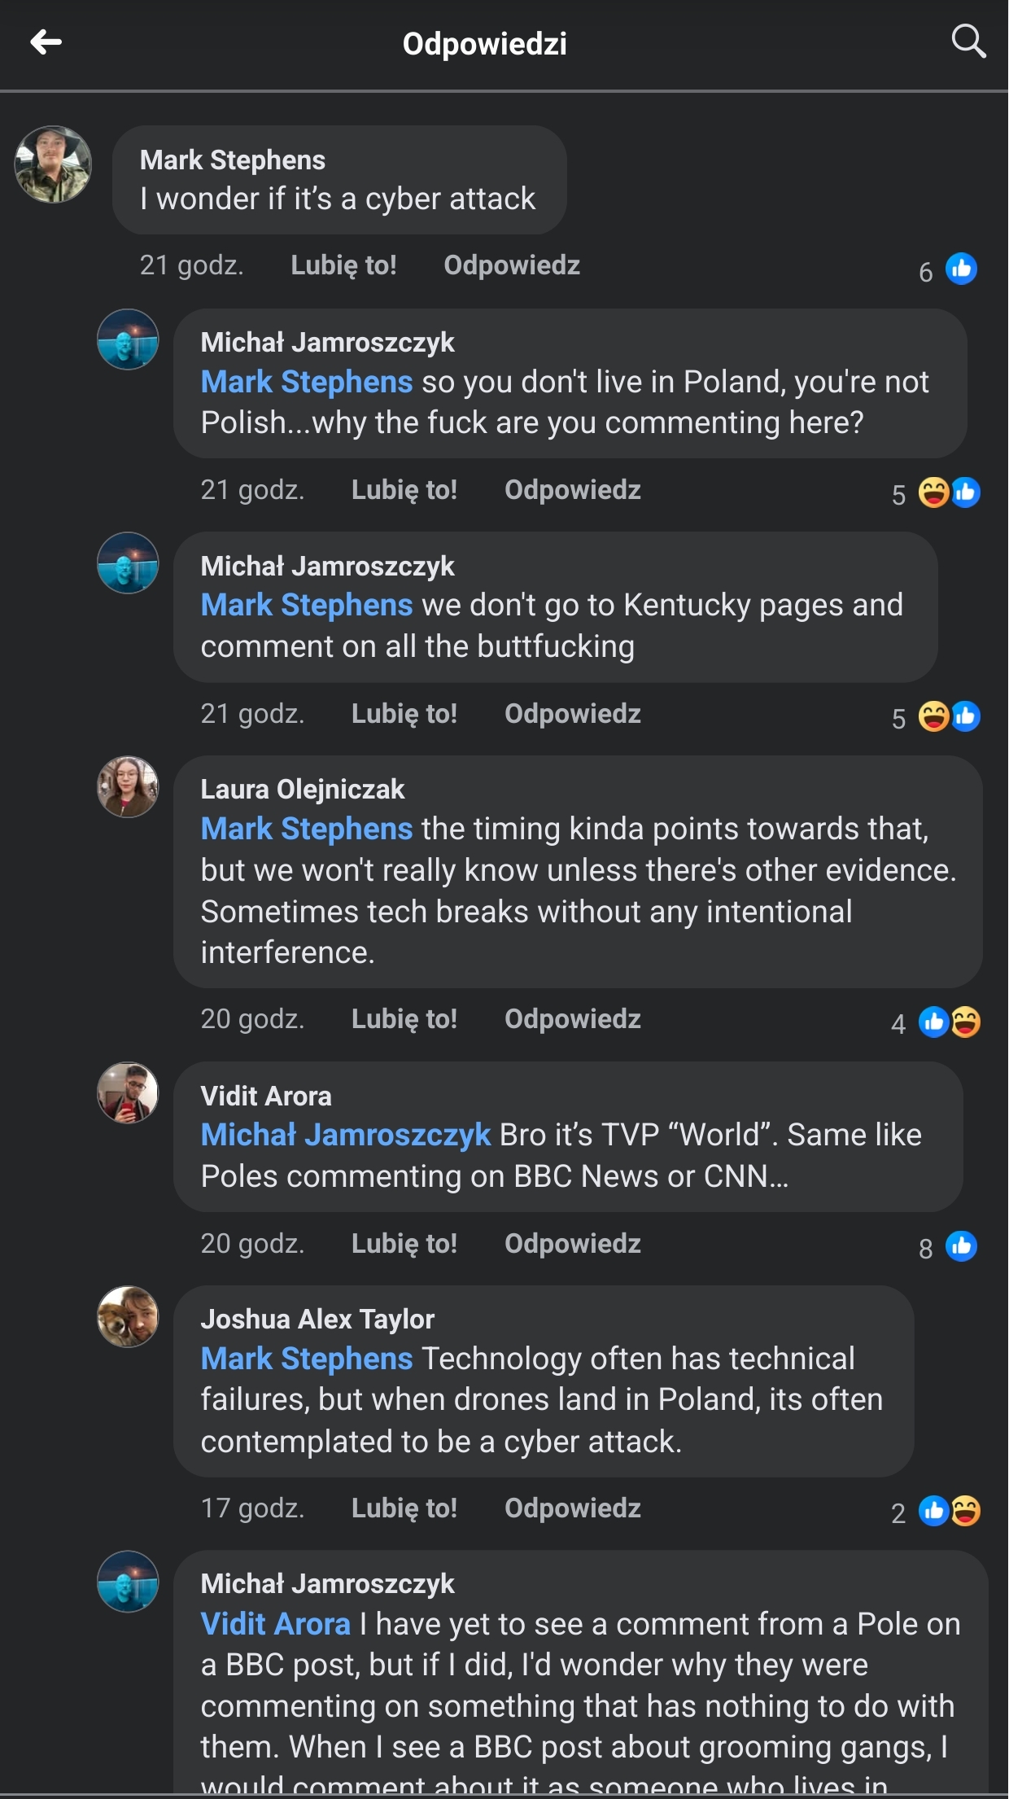View reactions on the Kentucky pages comment
This screenshot has height=1799, width=1009.
point(948,717)
